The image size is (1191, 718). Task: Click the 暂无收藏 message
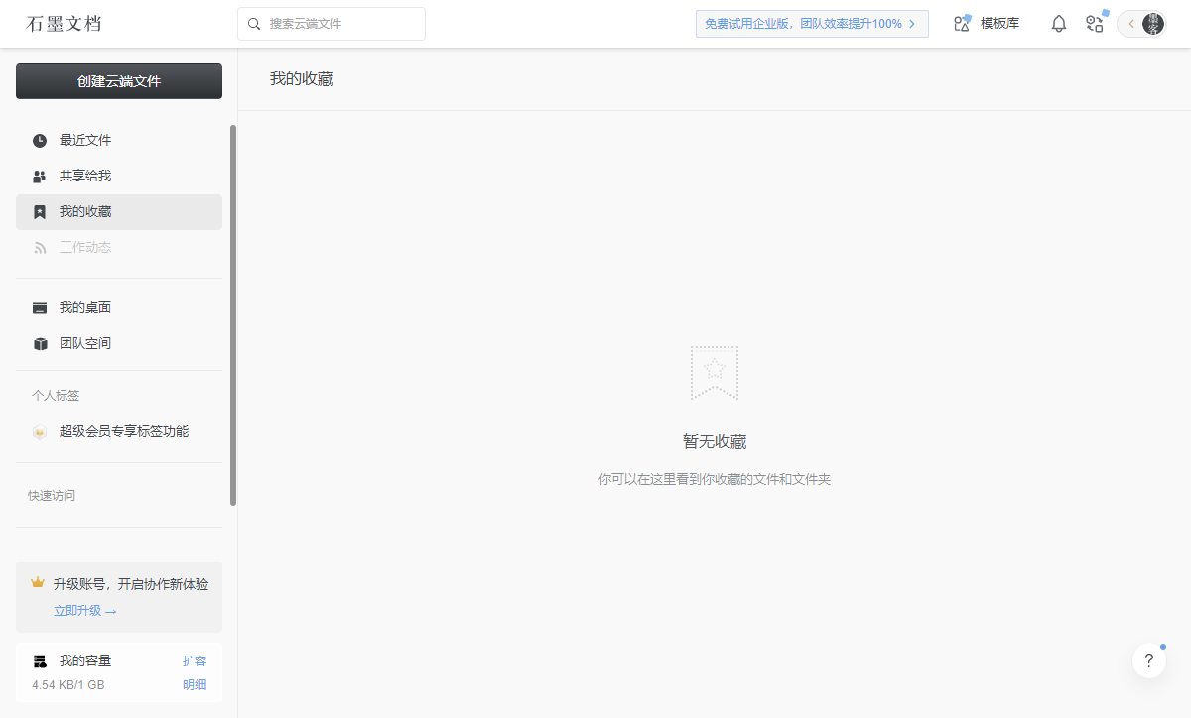click(715, 442)
